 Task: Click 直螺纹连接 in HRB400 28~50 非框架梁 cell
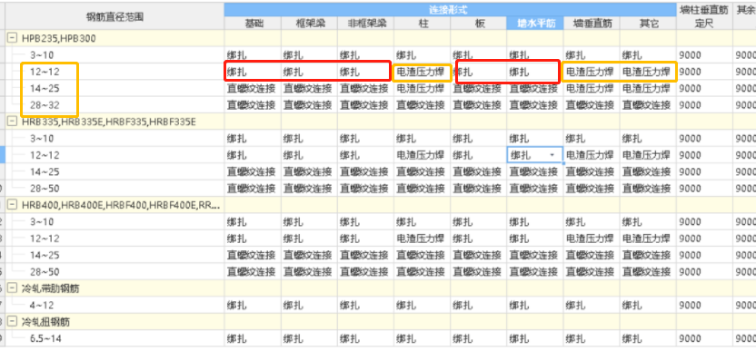click(364, 271)
